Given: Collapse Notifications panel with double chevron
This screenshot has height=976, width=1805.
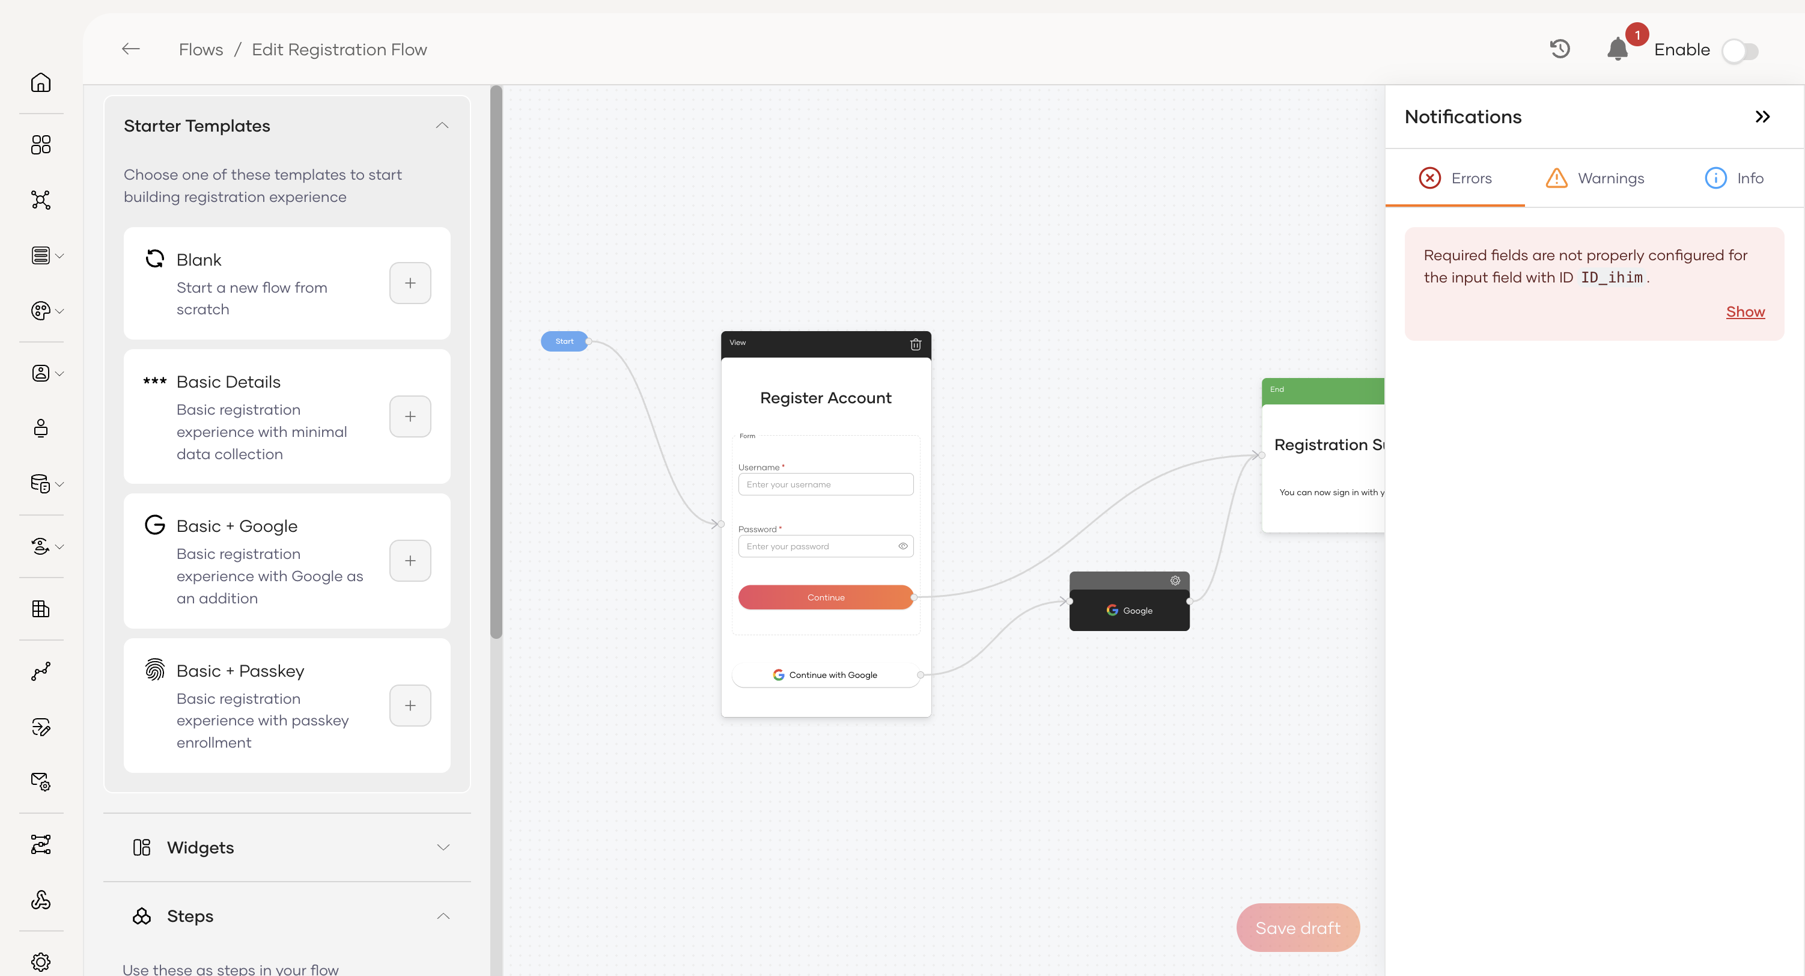Looking at the screenshot, I should [1762, 117].
